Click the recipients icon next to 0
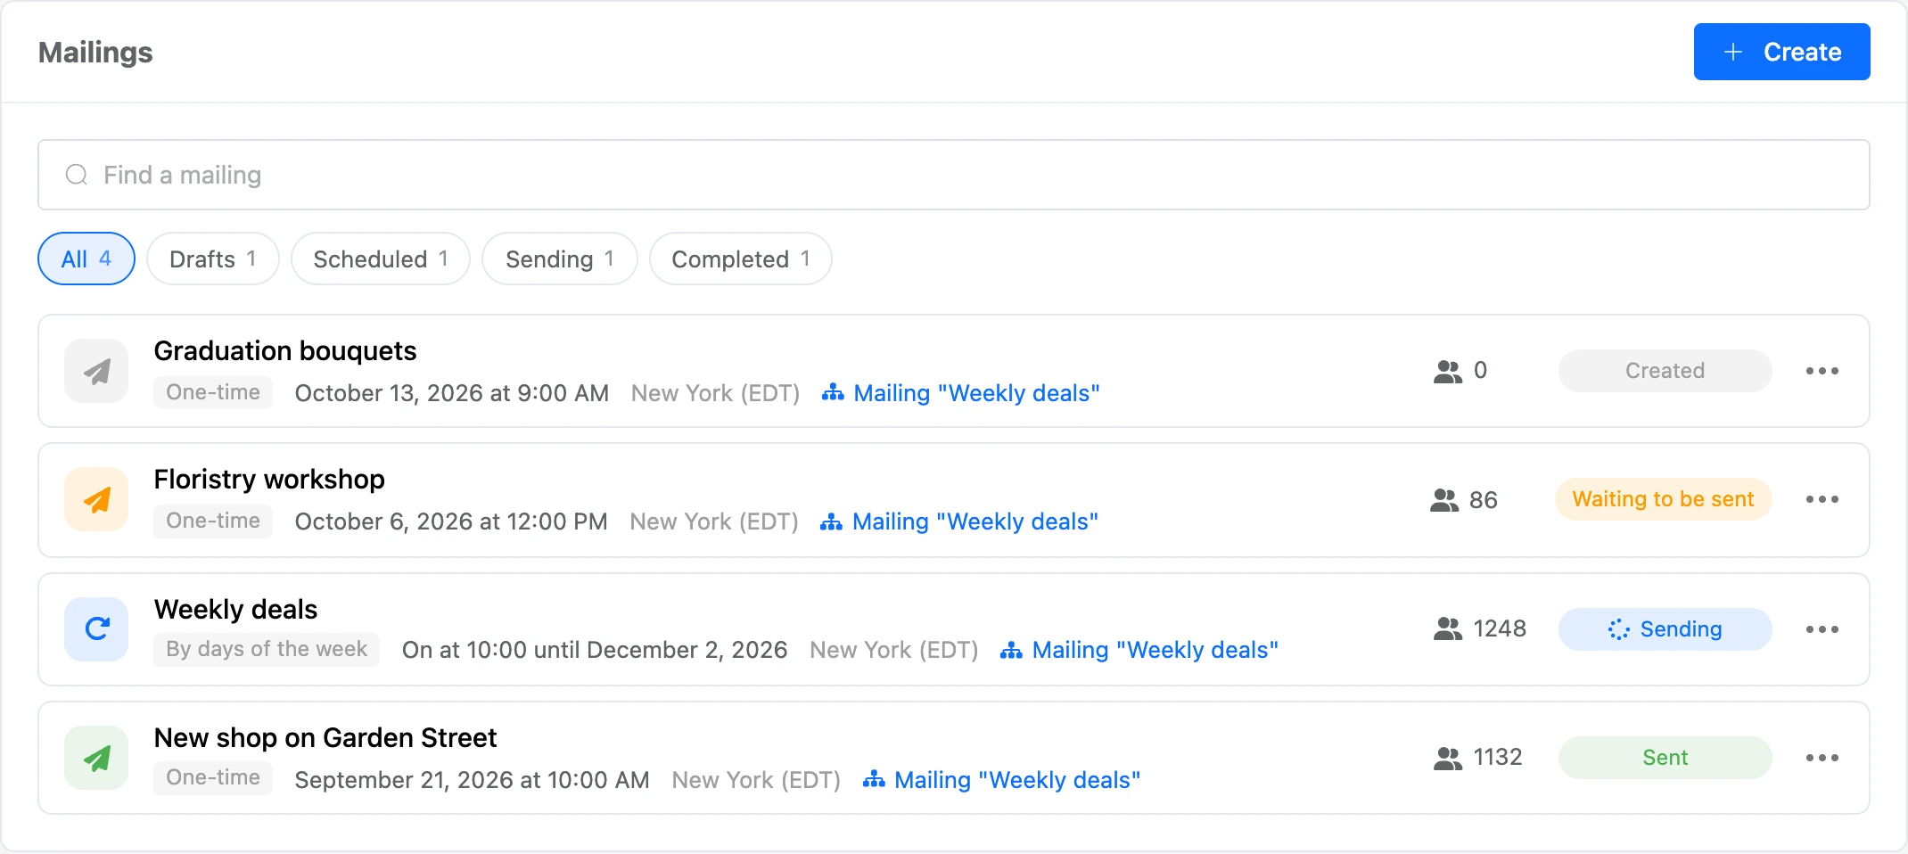The height and width of the screenshot is (854, 1908). click(1448, 371)
